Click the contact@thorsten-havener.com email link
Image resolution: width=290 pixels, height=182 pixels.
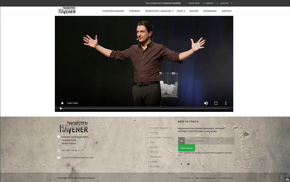78,157
